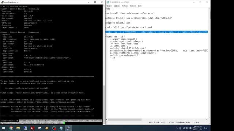The width and height of the screenshot is (234, 131).
Task: Click the 'docker run -itd \' line
Action: [x=116, y=36]
